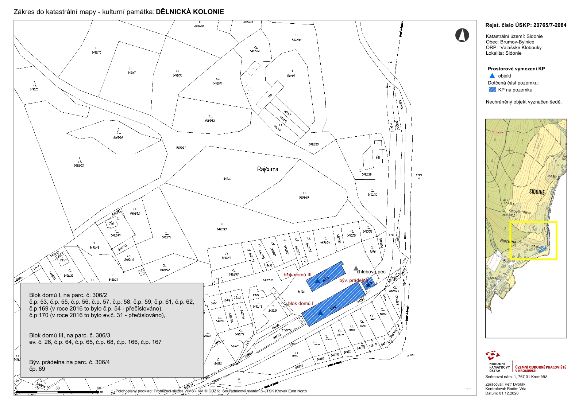Click 'ÚZEMNÍ ODBORNÉ PRACOVIŠTĚ V KROMĚŘÍŽI' text
The image size is (579, 409).
[x=541, y=369]
